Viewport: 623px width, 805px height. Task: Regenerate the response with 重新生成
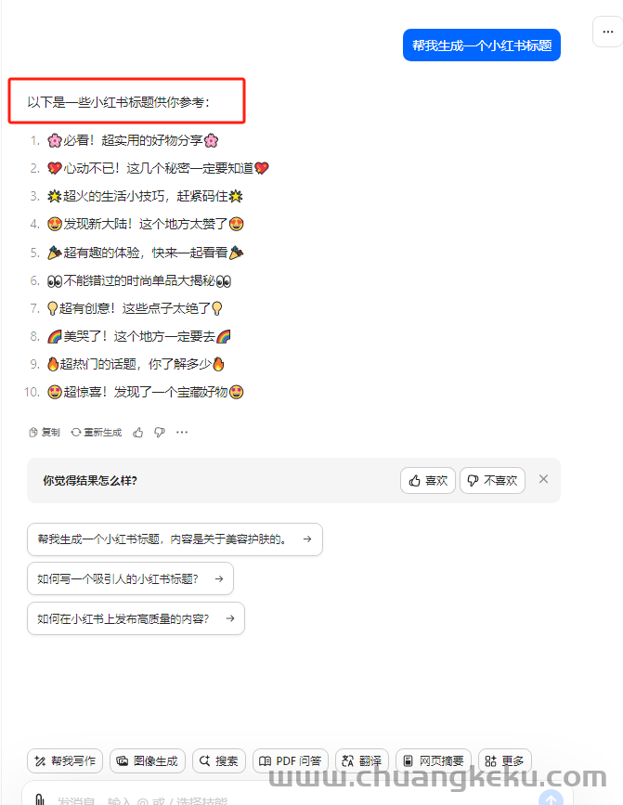(97, 433)
